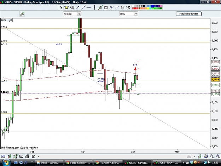Click the show desktop quick launch icon
Image resolution: width=221 pixels, height=166 pixels.
[16, 163]
